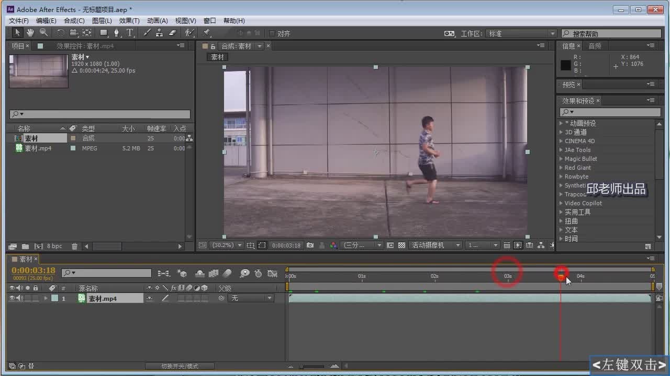
Task: Select the Brush tool
Action: (x=147, y=32)
